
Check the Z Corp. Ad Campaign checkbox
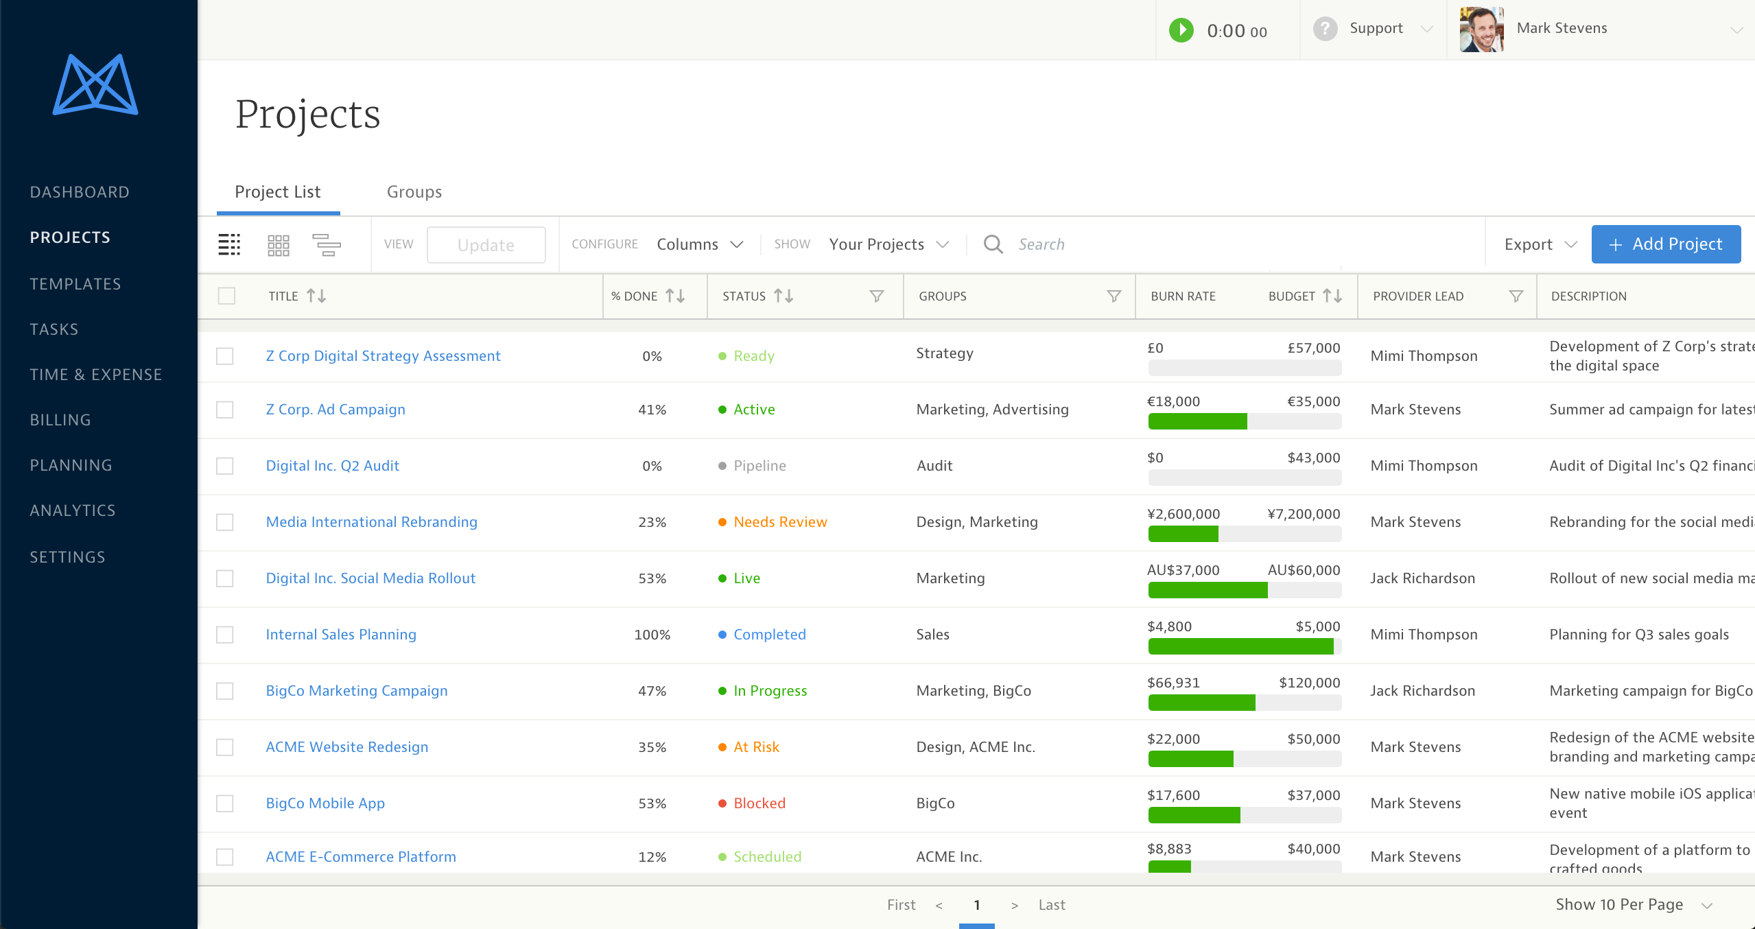pos(225,410)
